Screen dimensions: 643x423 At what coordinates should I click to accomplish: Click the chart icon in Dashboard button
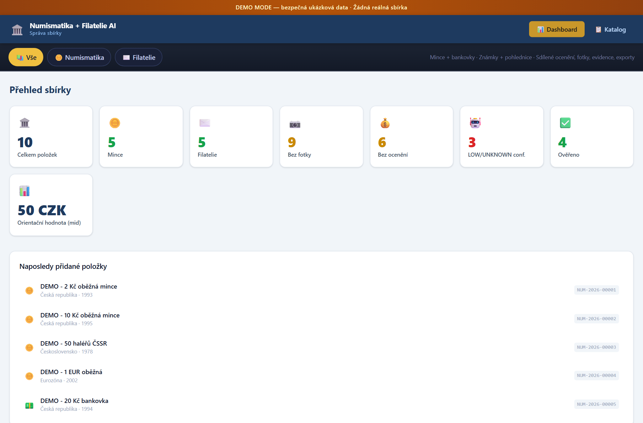click(540, 29)
